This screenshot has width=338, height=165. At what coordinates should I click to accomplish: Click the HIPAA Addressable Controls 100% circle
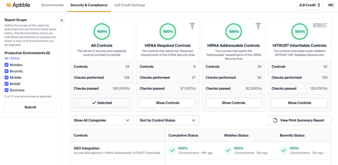pos(234,31)
